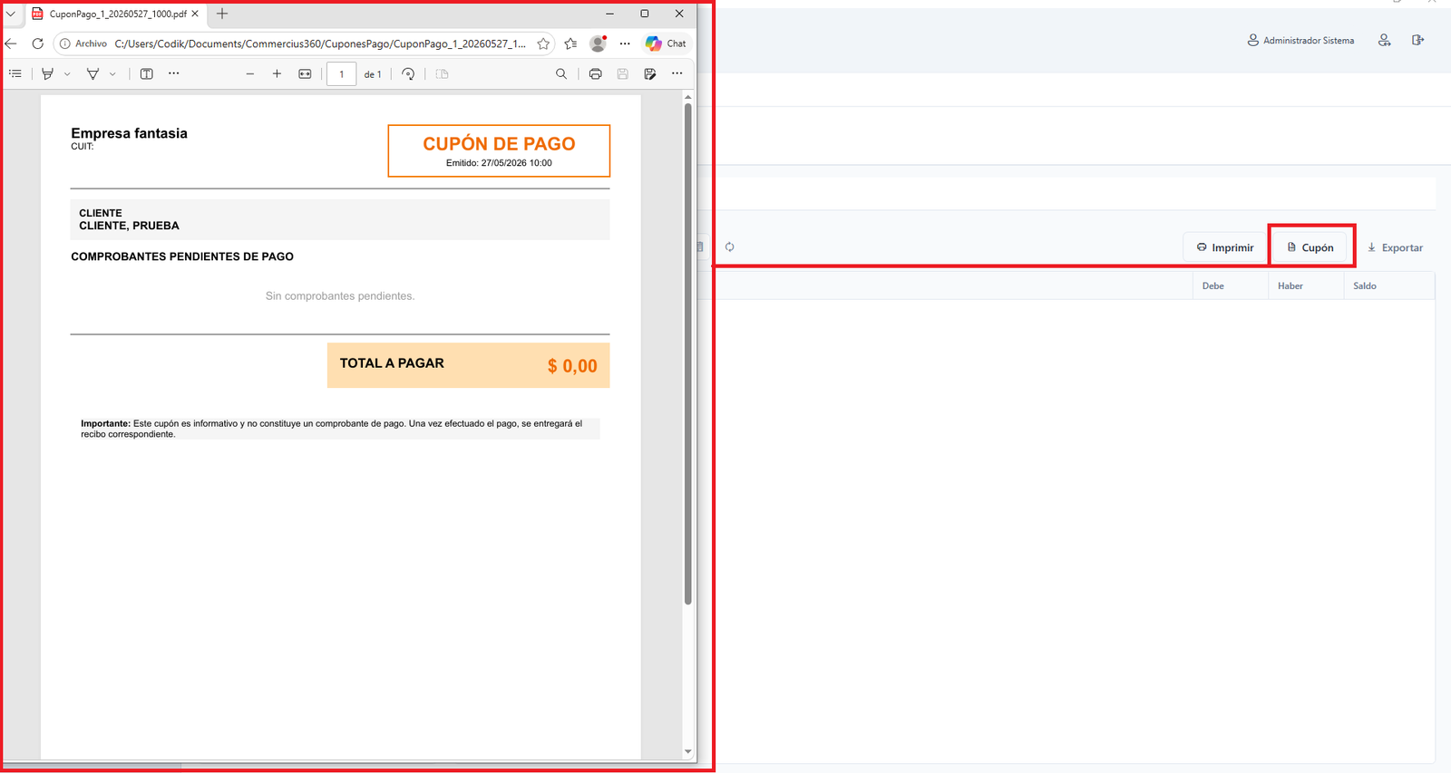Image resolution: width=1451 pixels, height=773 pixels.
Task: Toggle the page view icon
Action: click(x=443, y=74)
